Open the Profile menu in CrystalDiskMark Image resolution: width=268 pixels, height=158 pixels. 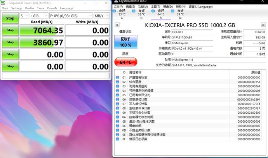[x=30, y=8]
